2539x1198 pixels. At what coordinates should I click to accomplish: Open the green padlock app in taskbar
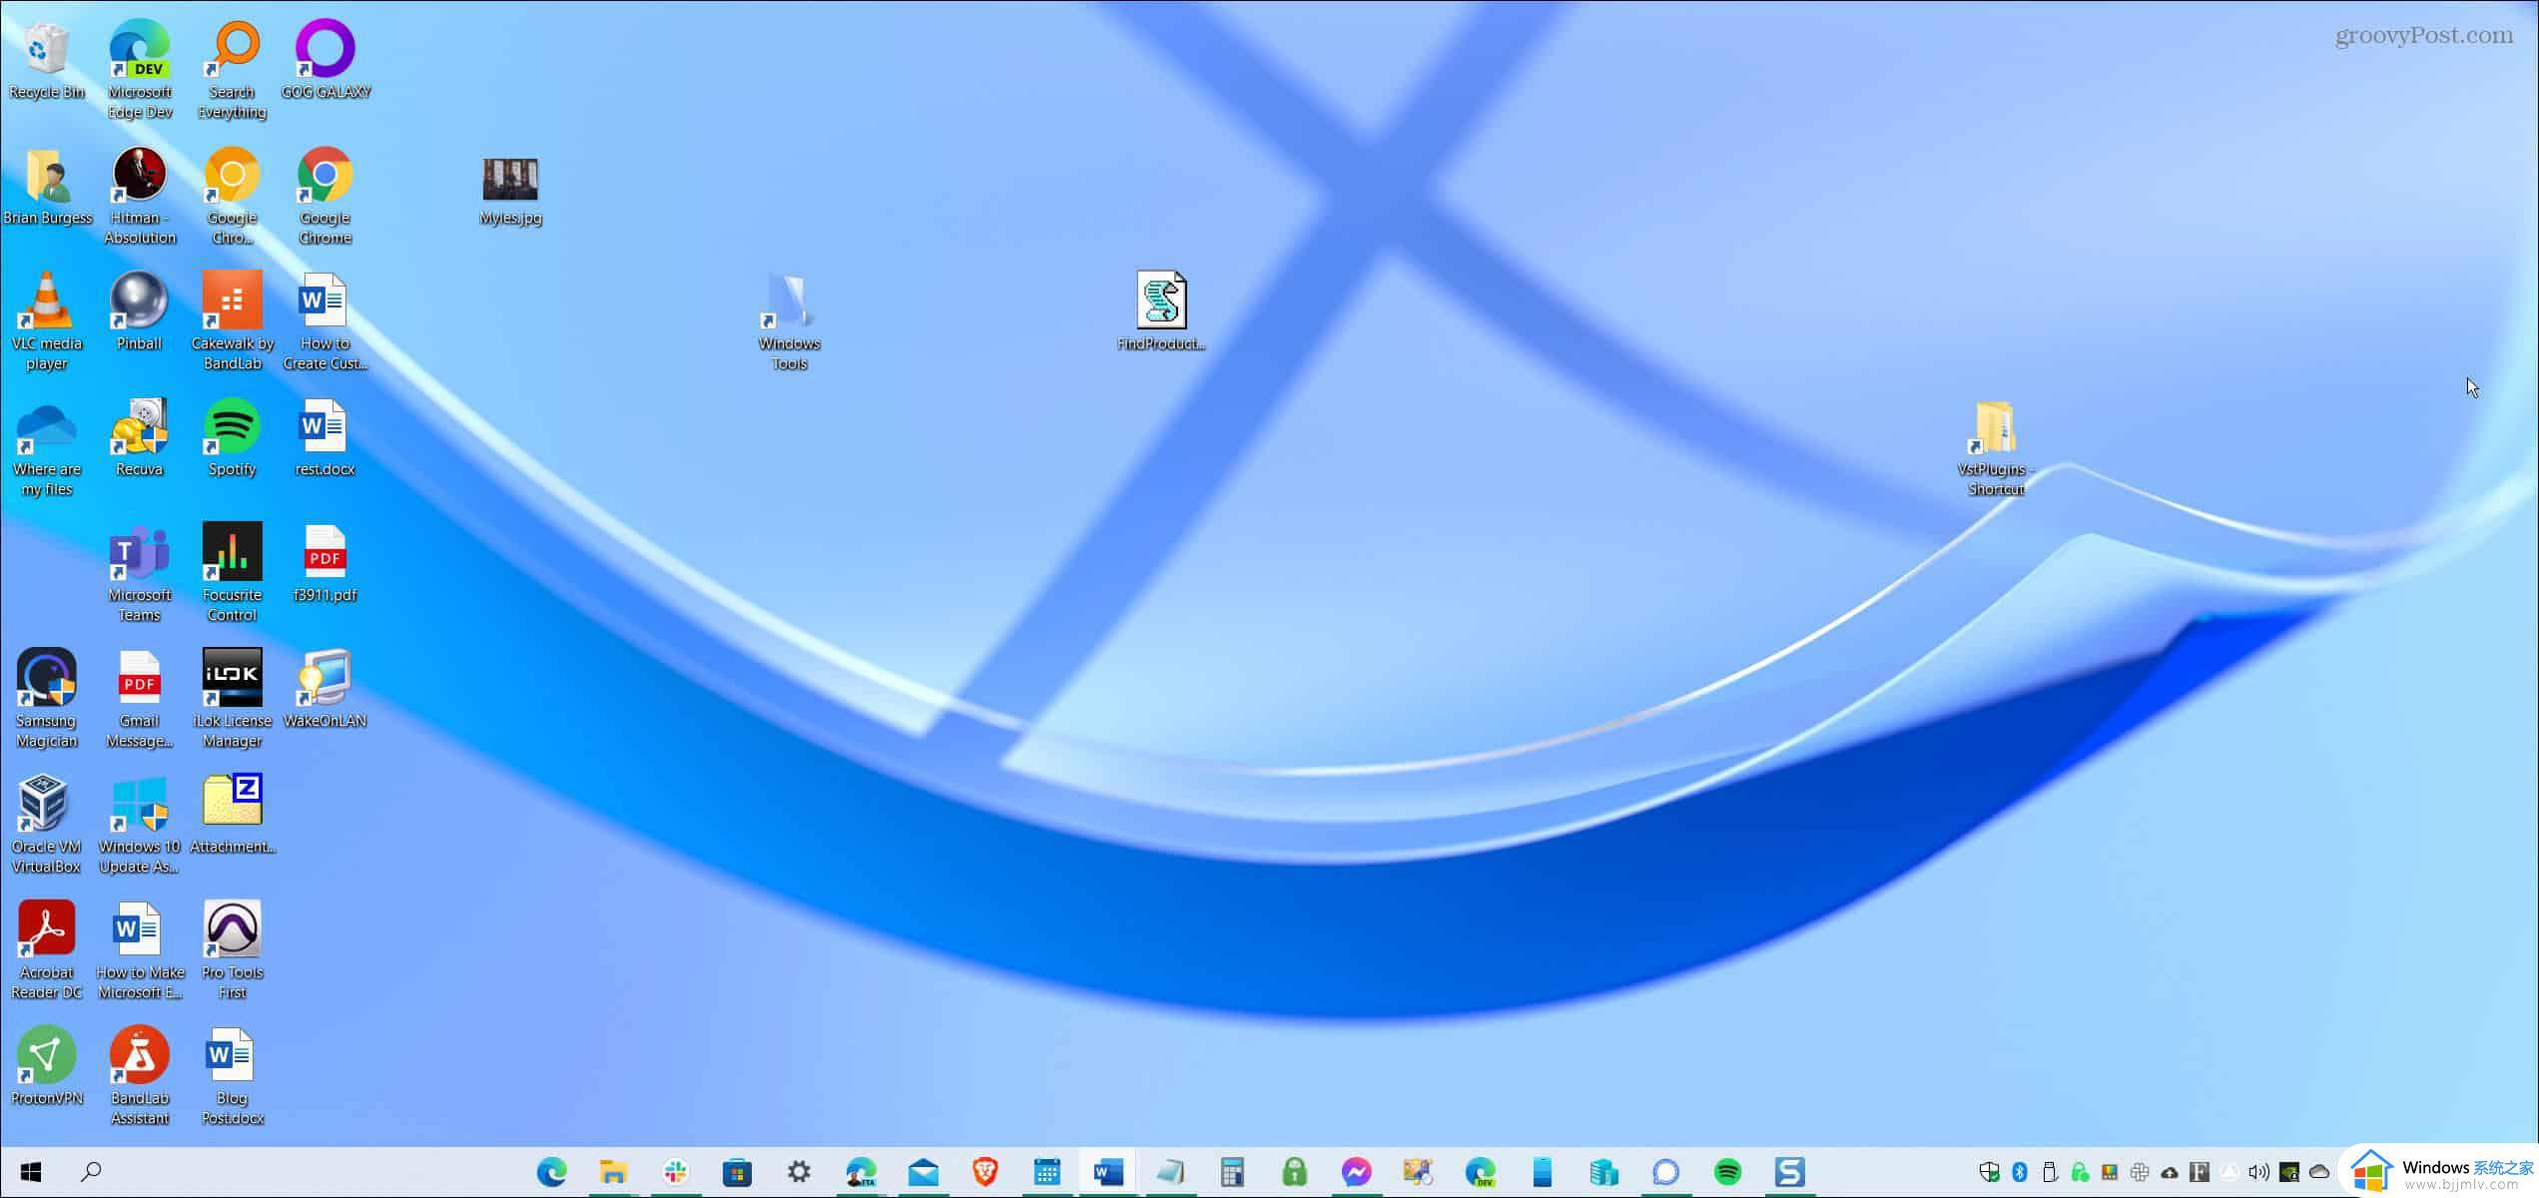(x=1295, y=1172)
